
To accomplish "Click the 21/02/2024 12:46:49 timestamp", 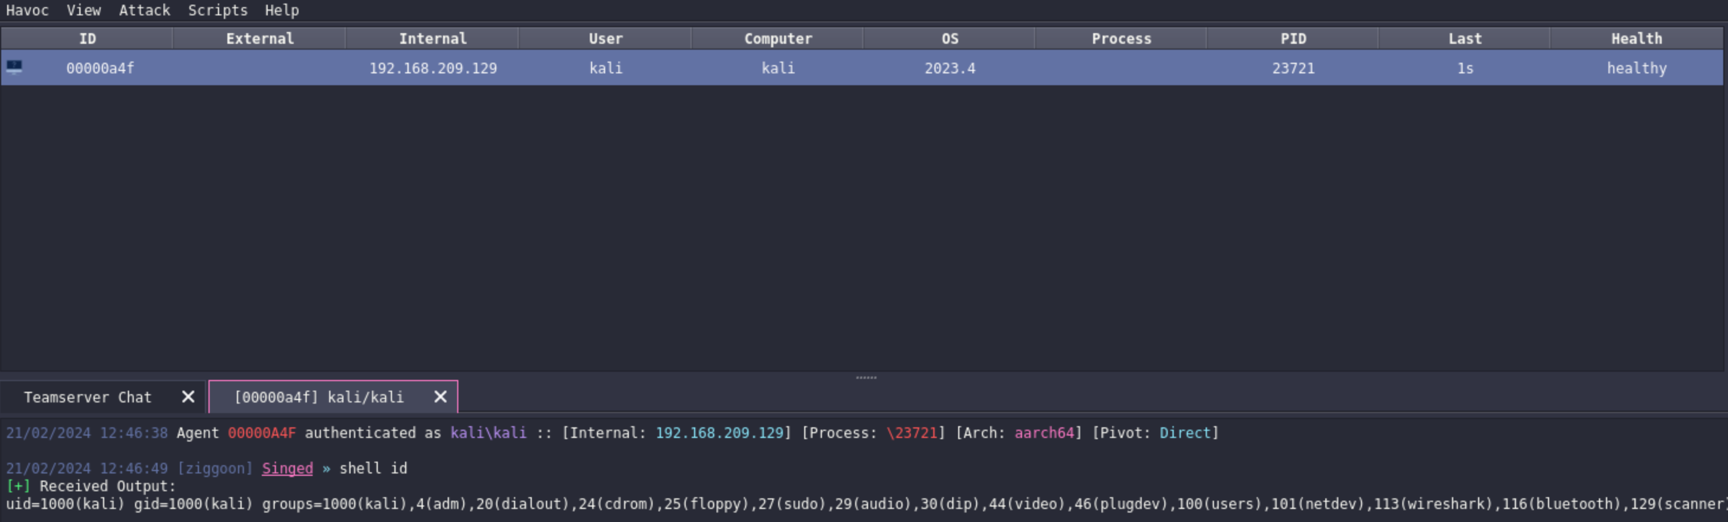I will pos(86,468).
